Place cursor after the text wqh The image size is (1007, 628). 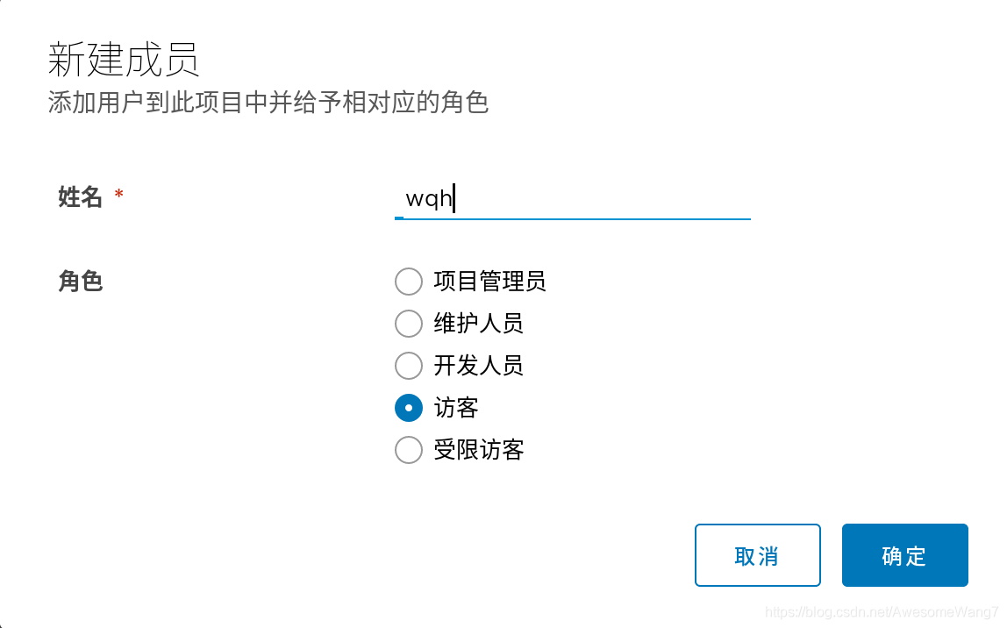pyautogui.click(x=454, y=200)
